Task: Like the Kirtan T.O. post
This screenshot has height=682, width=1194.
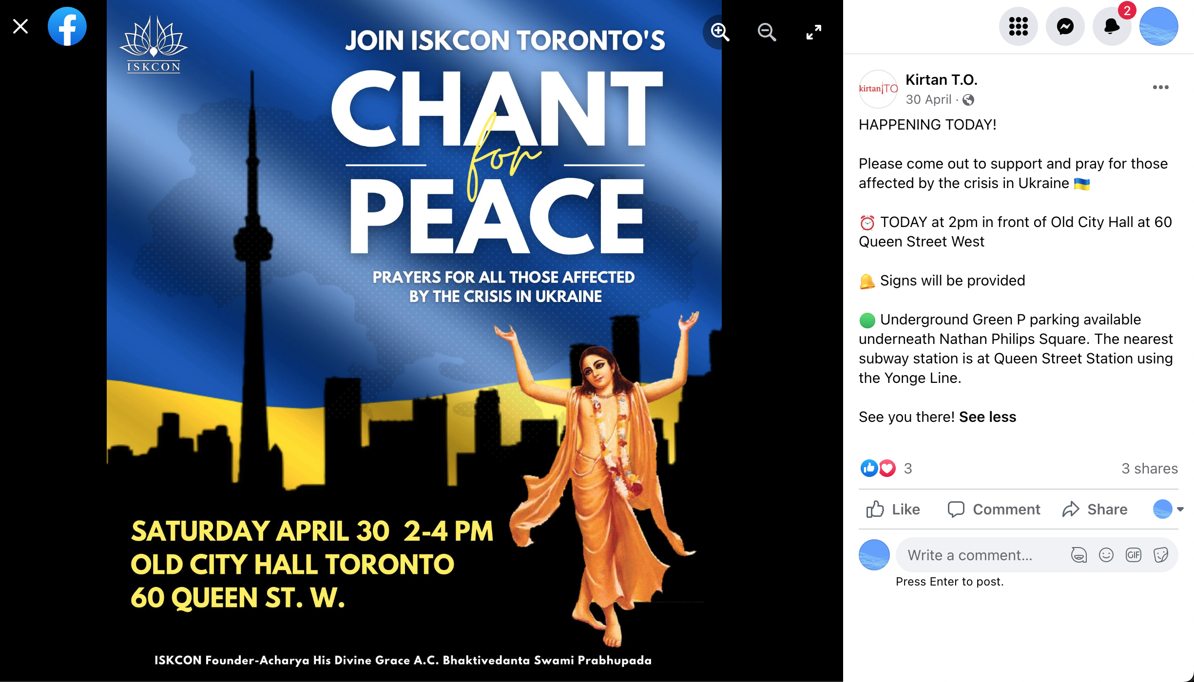Action: (893, 509)
